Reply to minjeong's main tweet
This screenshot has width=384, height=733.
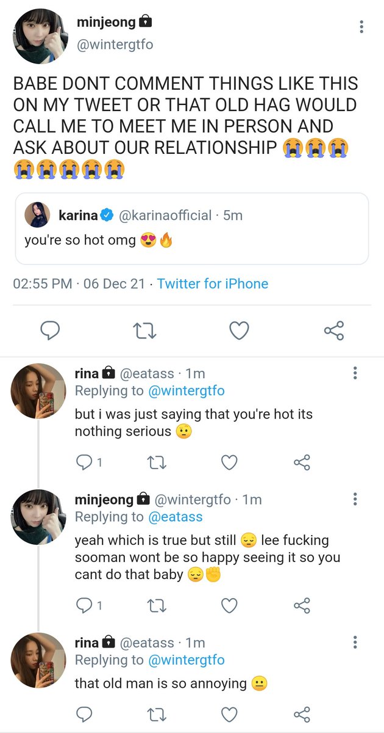click(x=50, y=331)
